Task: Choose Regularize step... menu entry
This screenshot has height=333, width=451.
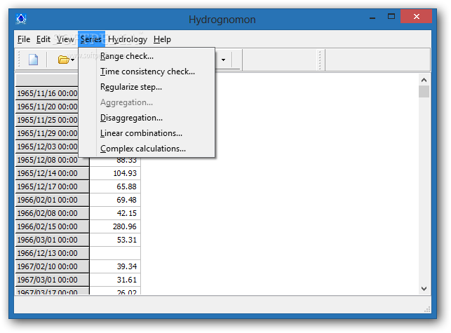Action: (147, 87)
